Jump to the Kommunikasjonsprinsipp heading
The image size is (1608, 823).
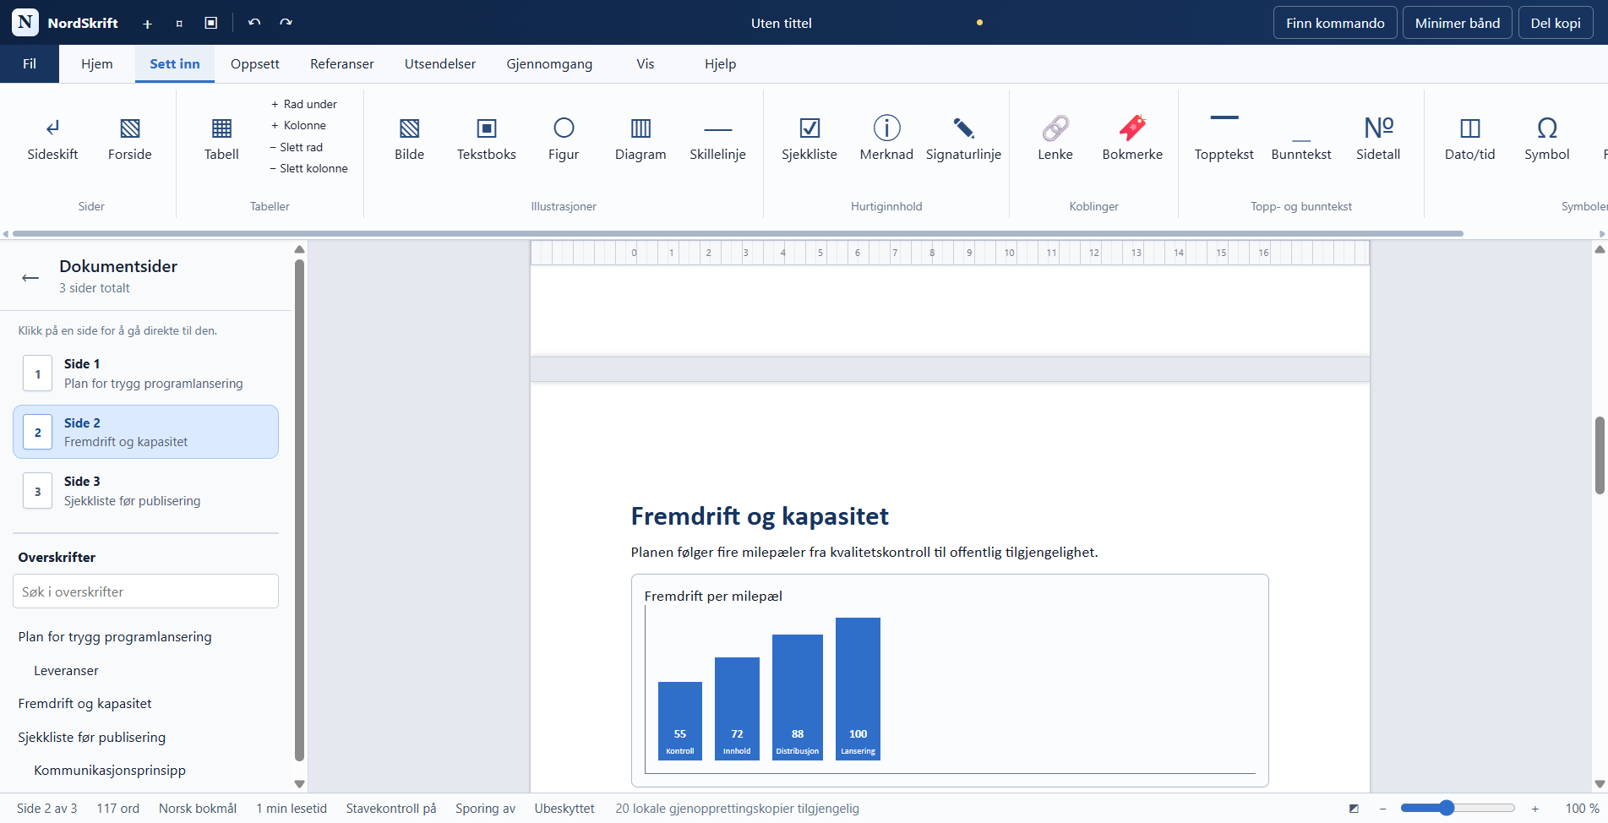(110, 771)
